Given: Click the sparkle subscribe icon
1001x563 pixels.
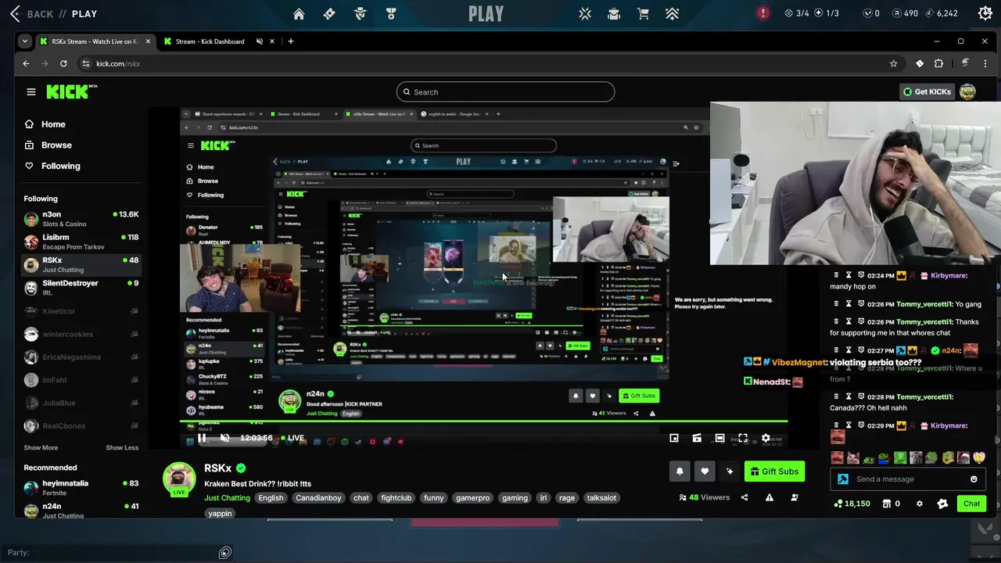Looking at the screenshot, I should [x=730, y=471].
